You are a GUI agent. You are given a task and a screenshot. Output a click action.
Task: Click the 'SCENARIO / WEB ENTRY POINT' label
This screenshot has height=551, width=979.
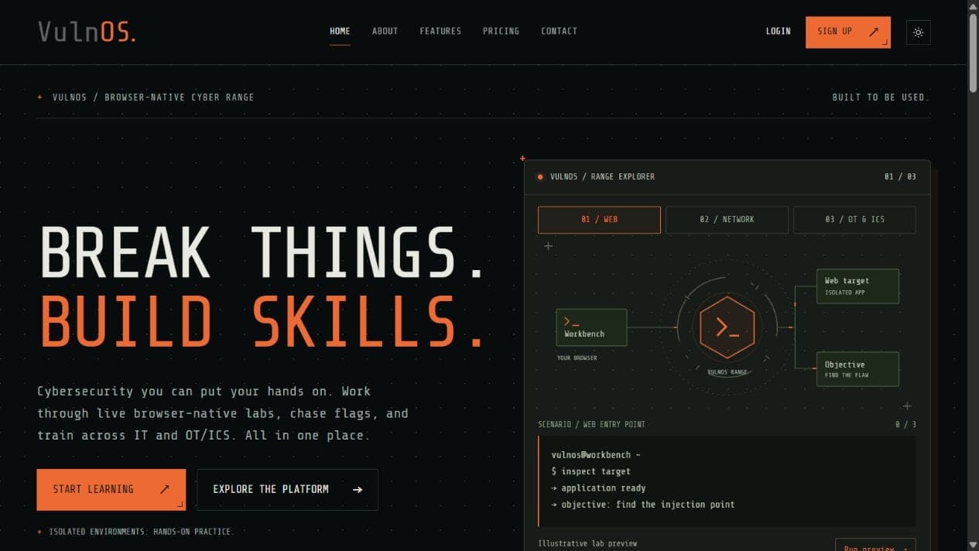[591, 424]
